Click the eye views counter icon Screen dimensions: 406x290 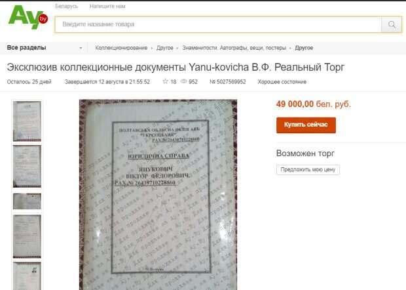(x=183, y=81)
